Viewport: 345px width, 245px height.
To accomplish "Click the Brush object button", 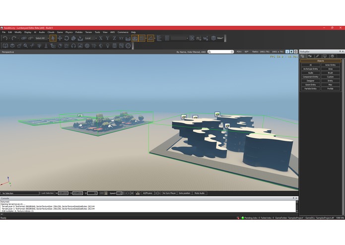I will click(330, 73).
